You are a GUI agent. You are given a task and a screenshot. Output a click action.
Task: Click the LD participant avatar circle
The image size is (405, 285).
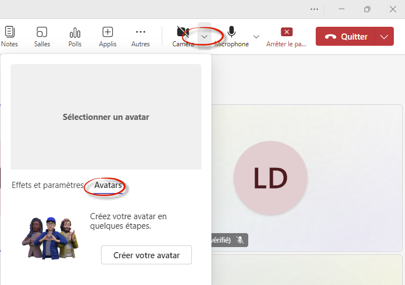pos(270,178)
